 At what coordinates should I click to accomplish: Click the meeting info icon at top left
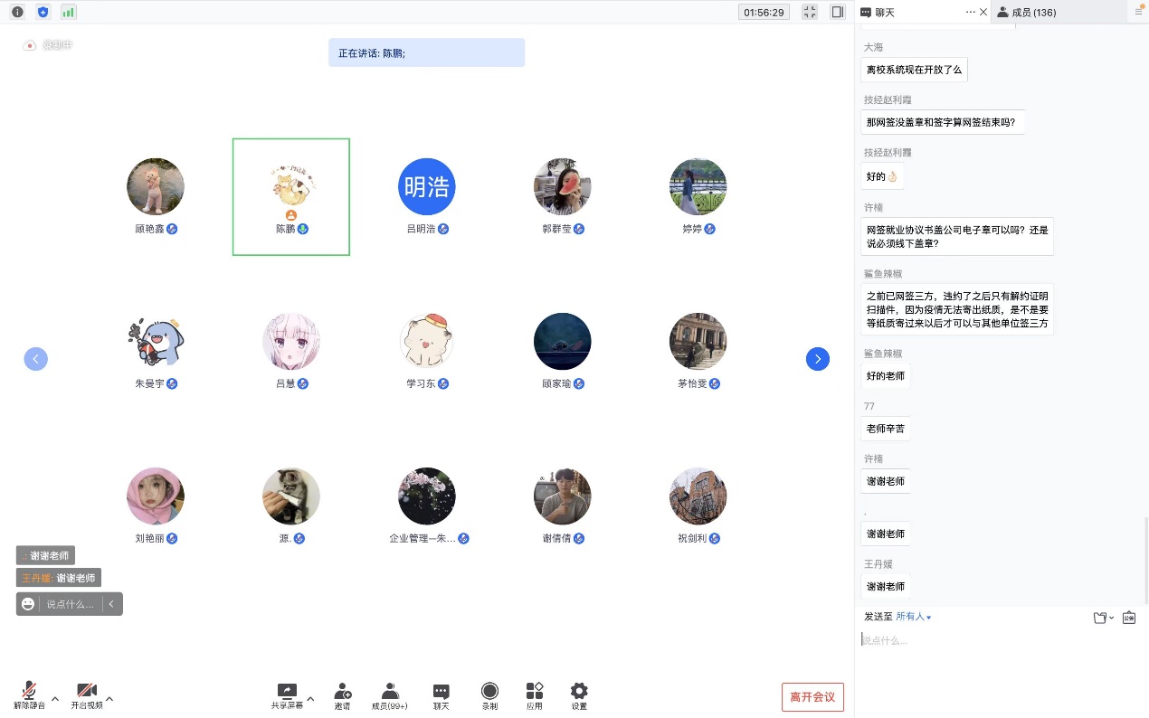pyautogui.click(x=17, y=12)
